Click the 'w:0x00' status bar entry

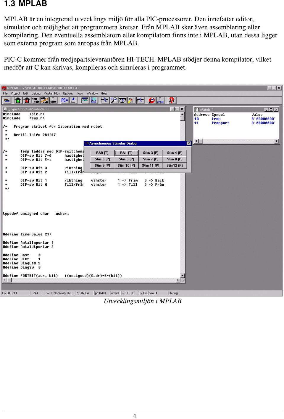(x=115, y=293)
